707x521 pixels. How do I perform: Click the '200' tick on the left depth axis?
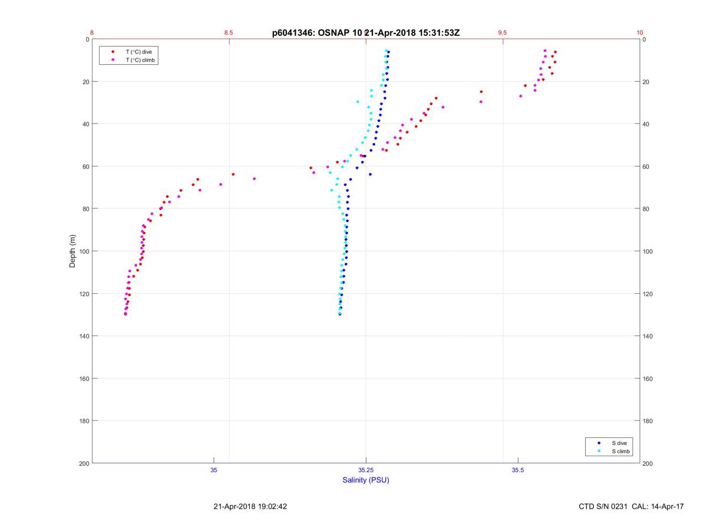click(x=84, y=463)
